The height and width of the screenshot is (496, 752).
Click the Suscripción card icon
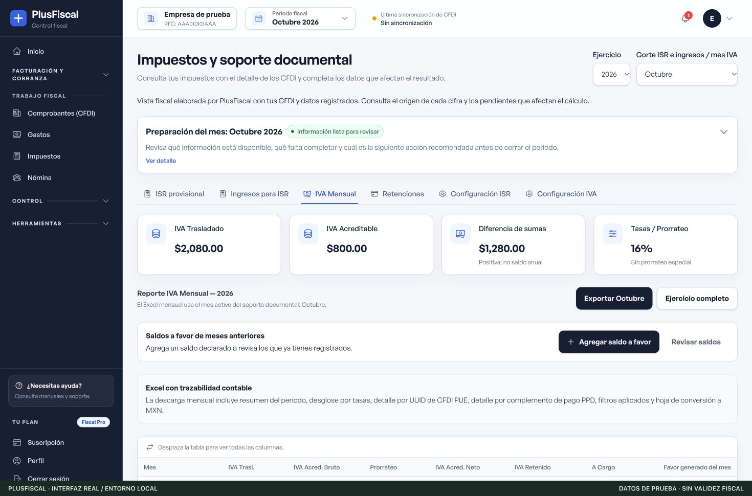(x=17, y=442)
